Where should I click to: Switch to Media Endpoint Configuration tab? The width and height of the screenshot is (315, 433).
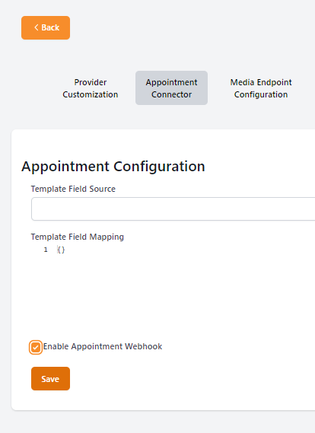(261, 88)
